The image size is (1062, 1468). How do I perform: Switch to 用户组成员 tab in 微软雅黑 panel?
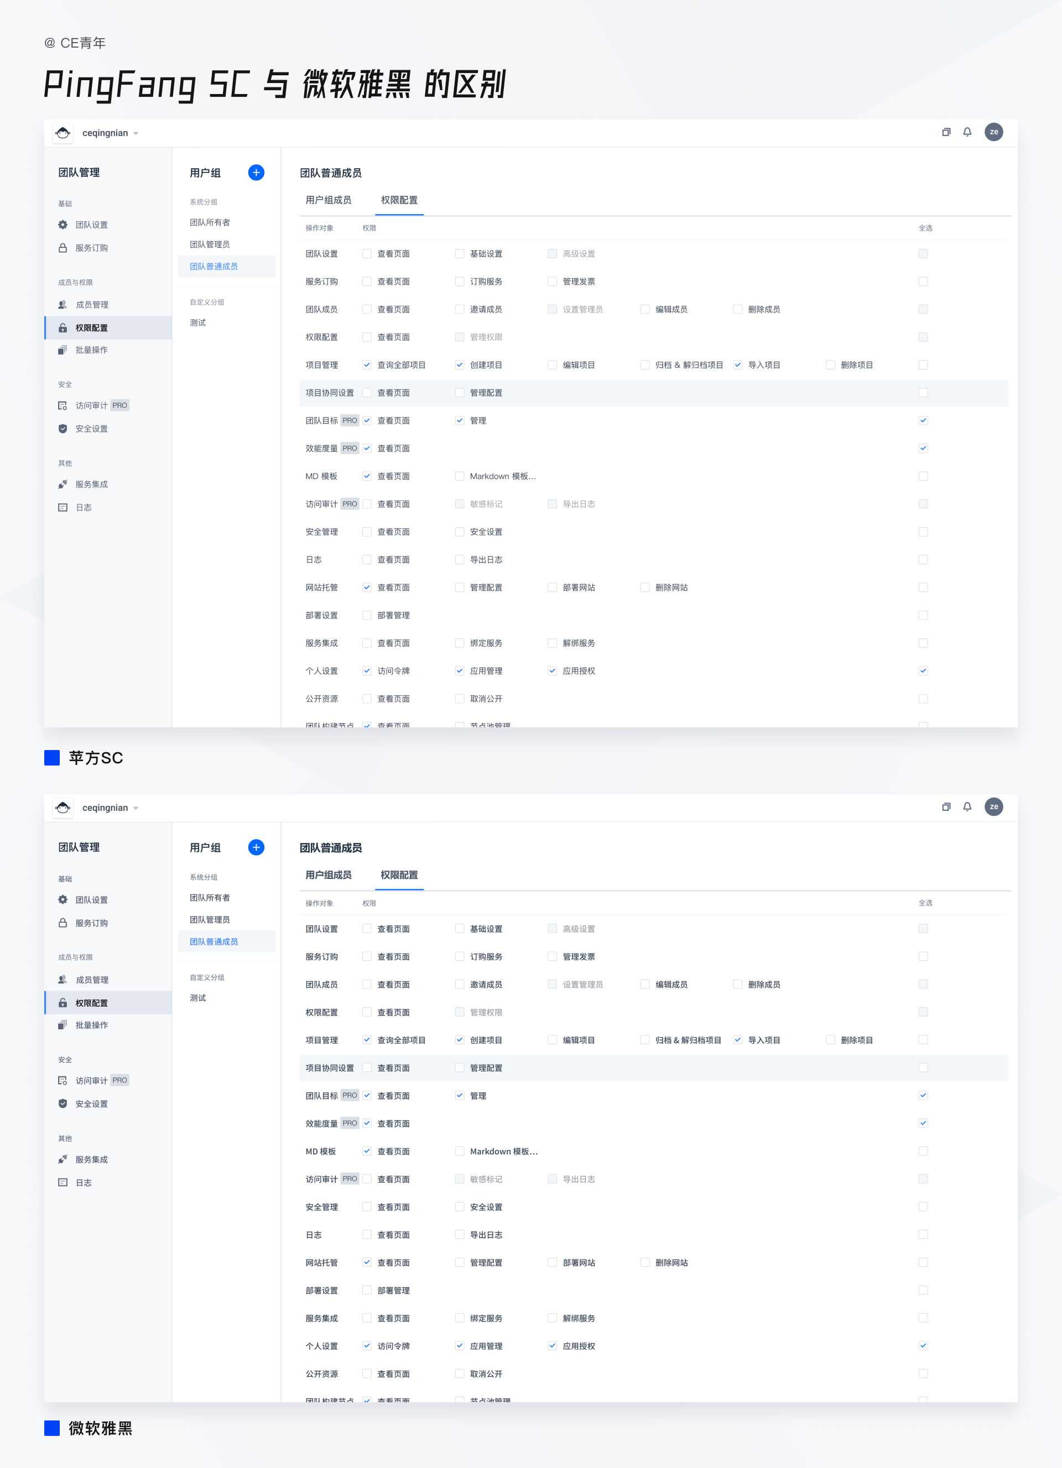(x=329, y=875)
